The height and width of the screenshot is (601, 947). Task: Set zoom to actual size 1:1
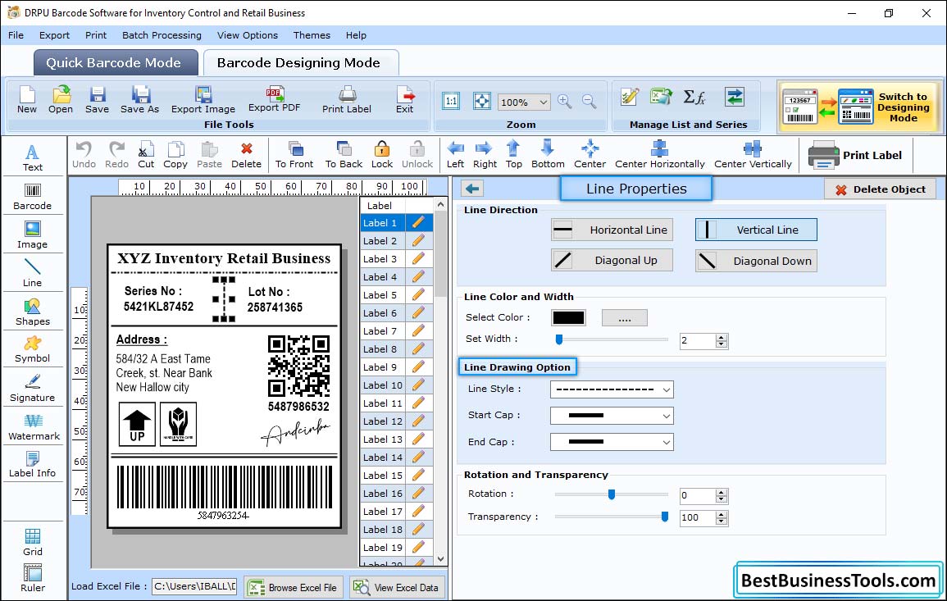click(451, 101)
